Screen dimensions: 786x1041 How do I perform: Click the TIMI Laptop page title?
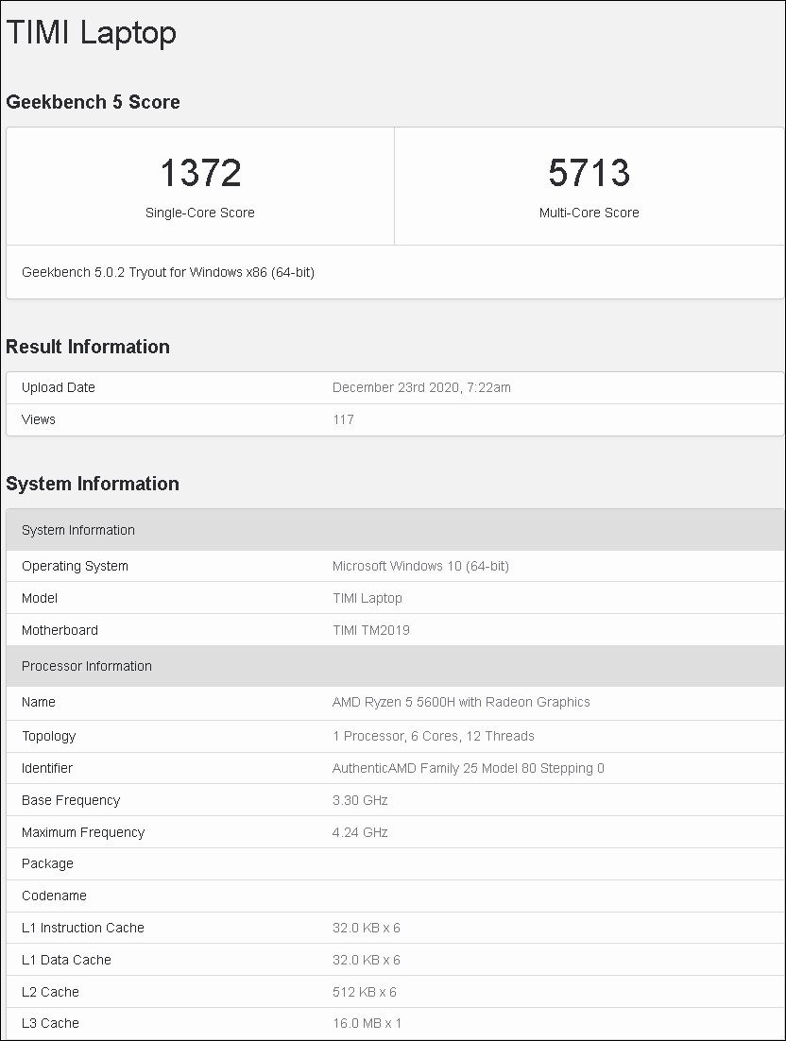91,33
